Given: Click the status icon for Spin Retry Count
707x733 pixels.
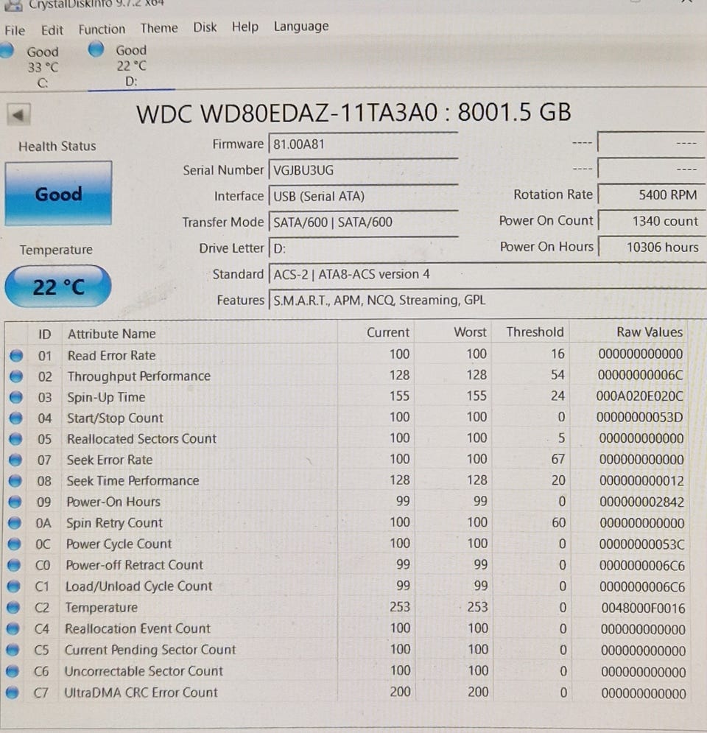Looking at the screenshot, I should [x=15, y=522].
